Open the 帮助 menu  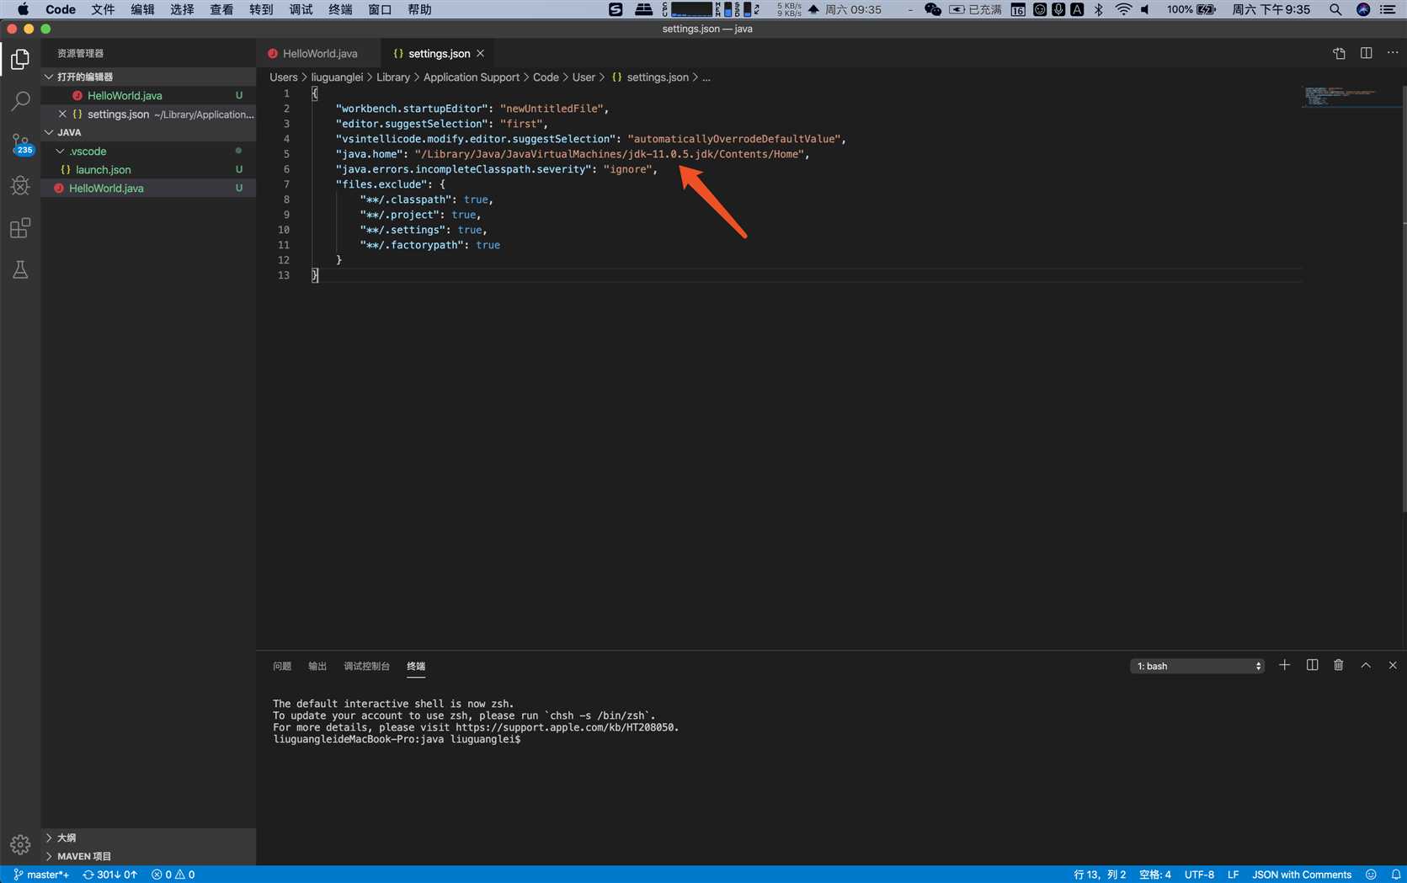click(x=419, y=9)
